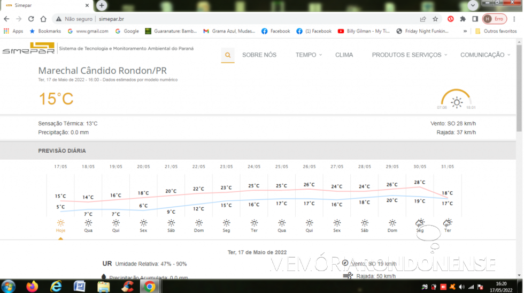Viewport: 524px width, 293px height.
Task: Reload the page with the refresh icon
Action: (31, 19)
